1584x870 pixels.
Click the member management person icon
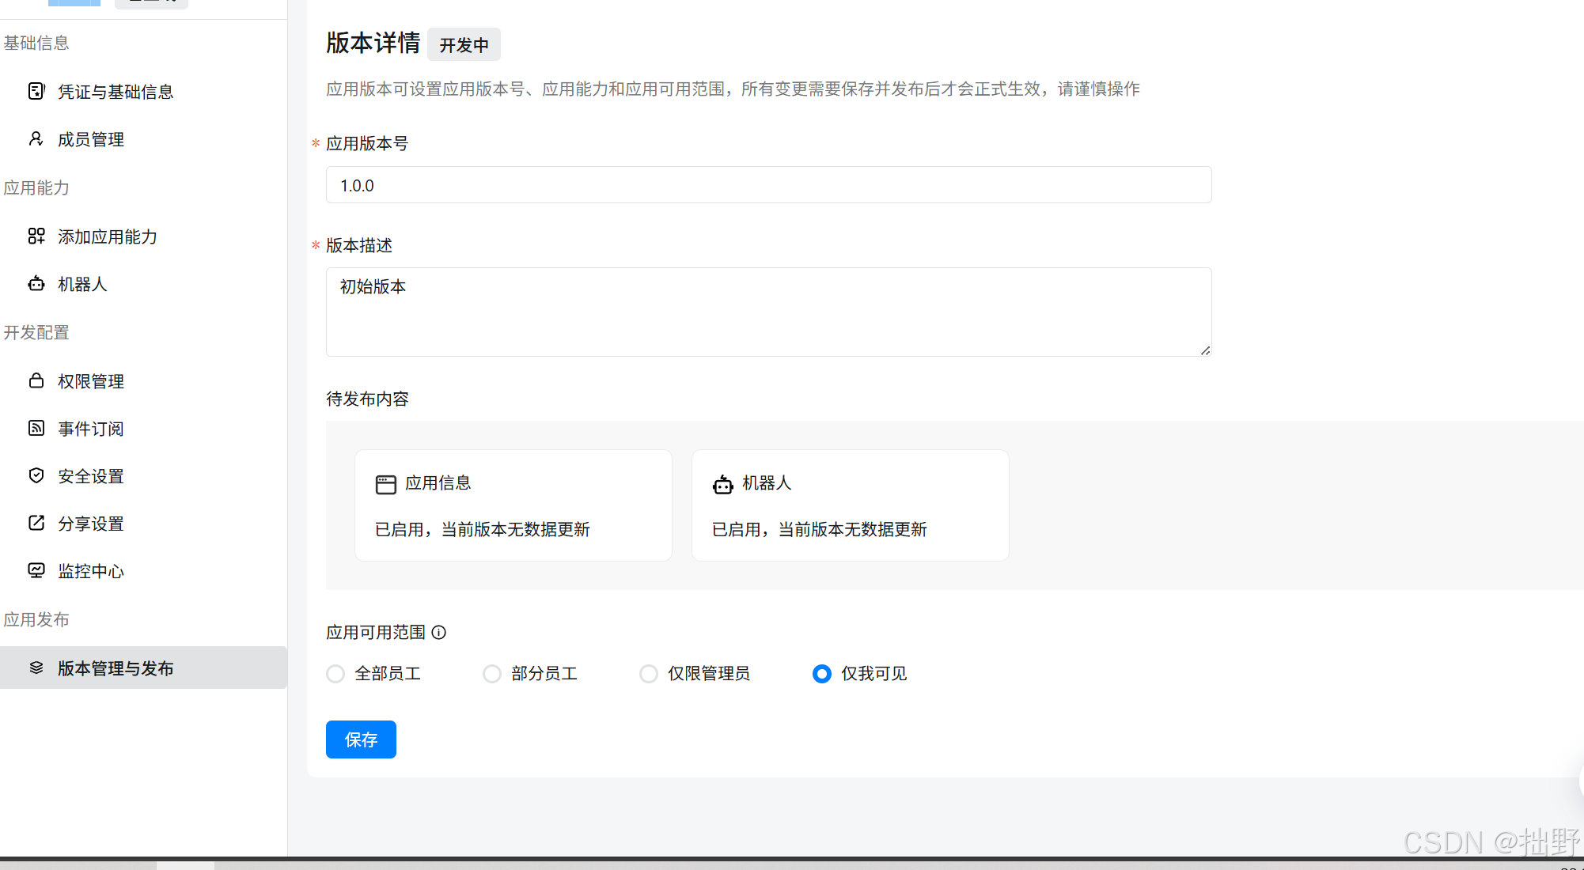pos(36,139)
